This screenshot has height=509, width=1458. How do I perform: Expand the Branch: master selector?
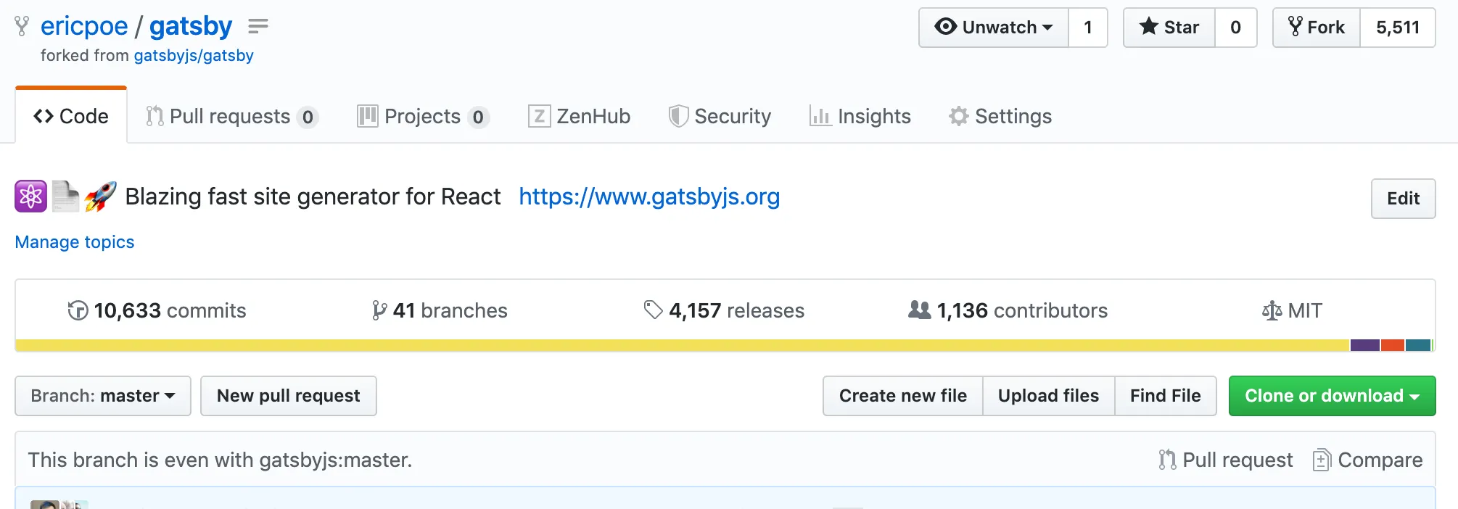(x=103, y=396)
